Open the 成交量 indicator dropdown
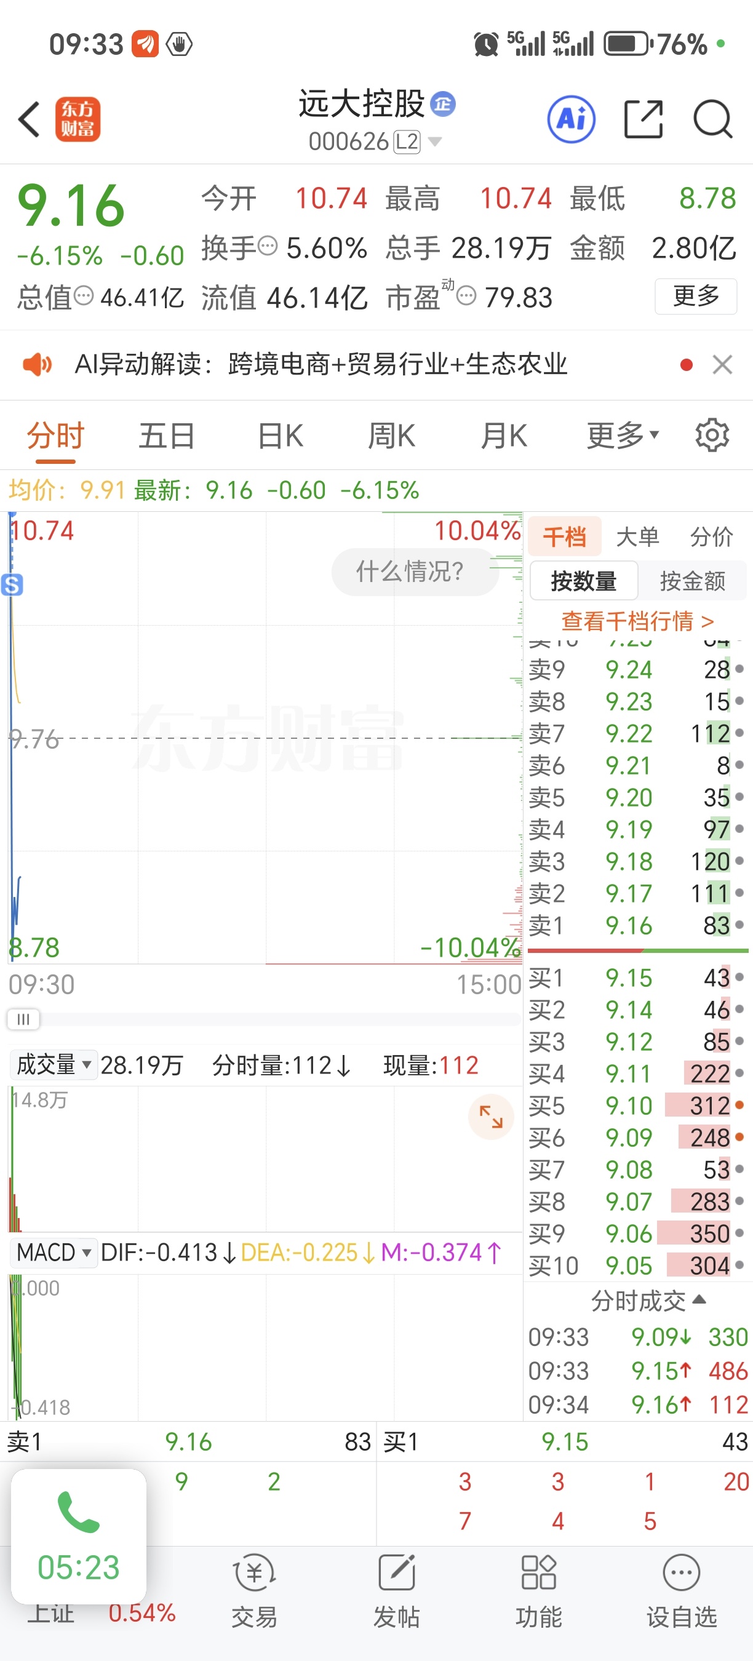753x1661 pixels. point(54,1064)
